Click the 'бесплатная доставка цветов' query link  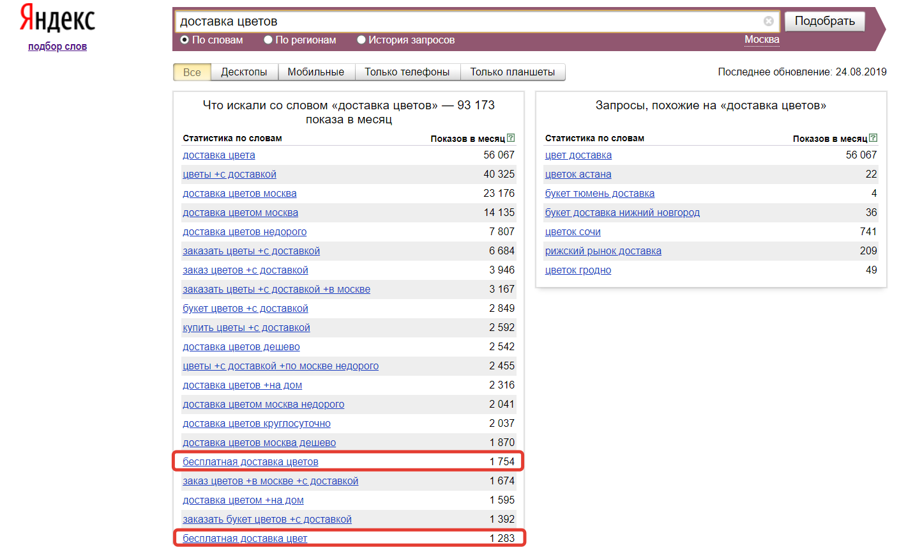(250, 461)
